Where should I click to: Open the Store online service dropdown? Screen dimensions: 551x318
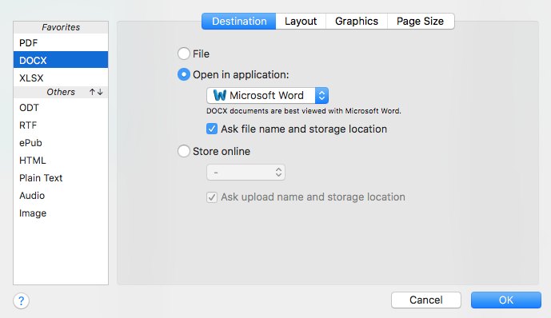point(246,173)
